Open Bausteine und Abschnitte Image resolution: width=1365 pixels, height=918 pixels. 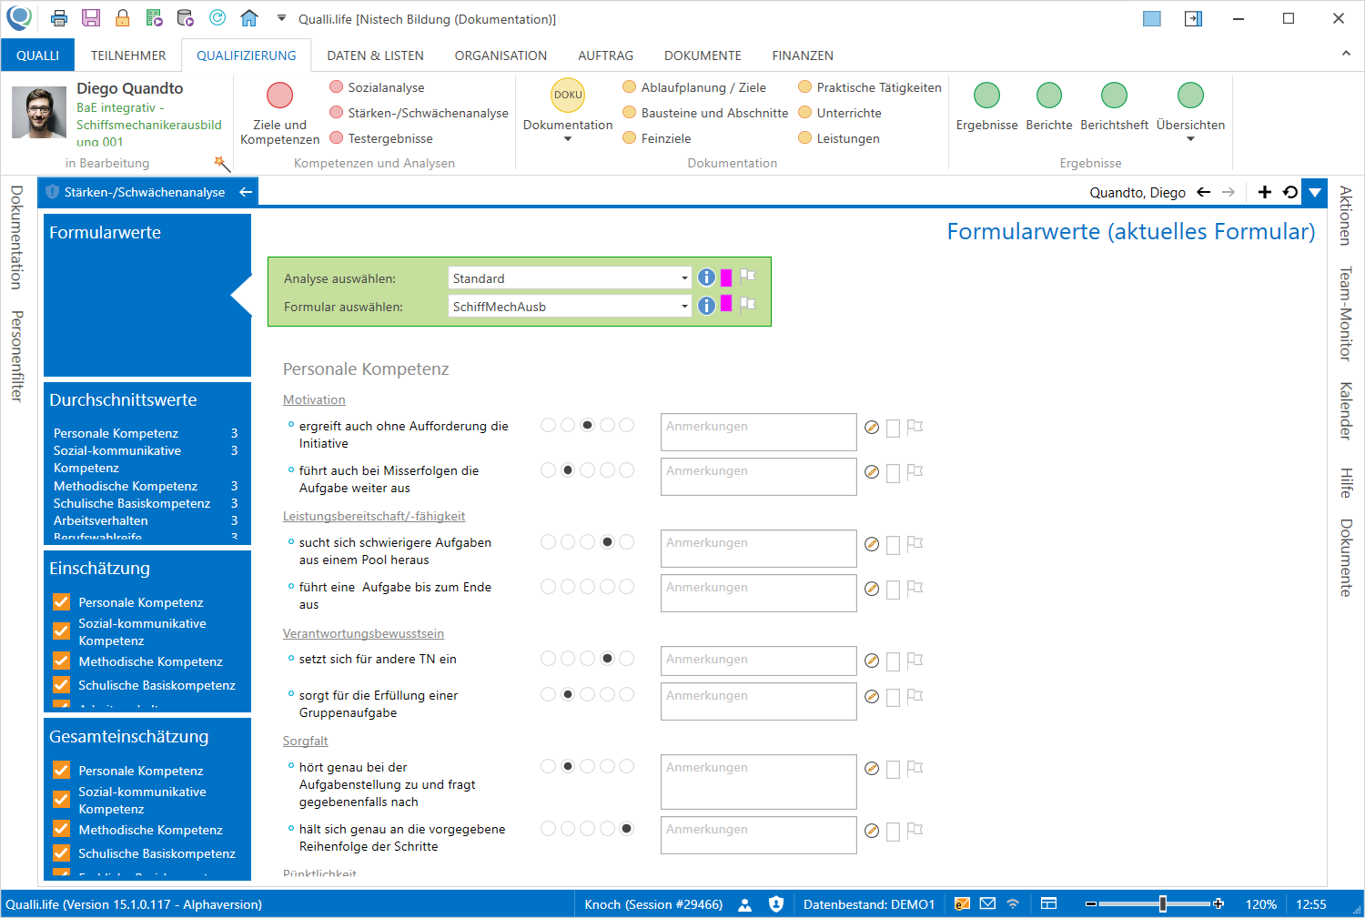[x=705, y=113]
